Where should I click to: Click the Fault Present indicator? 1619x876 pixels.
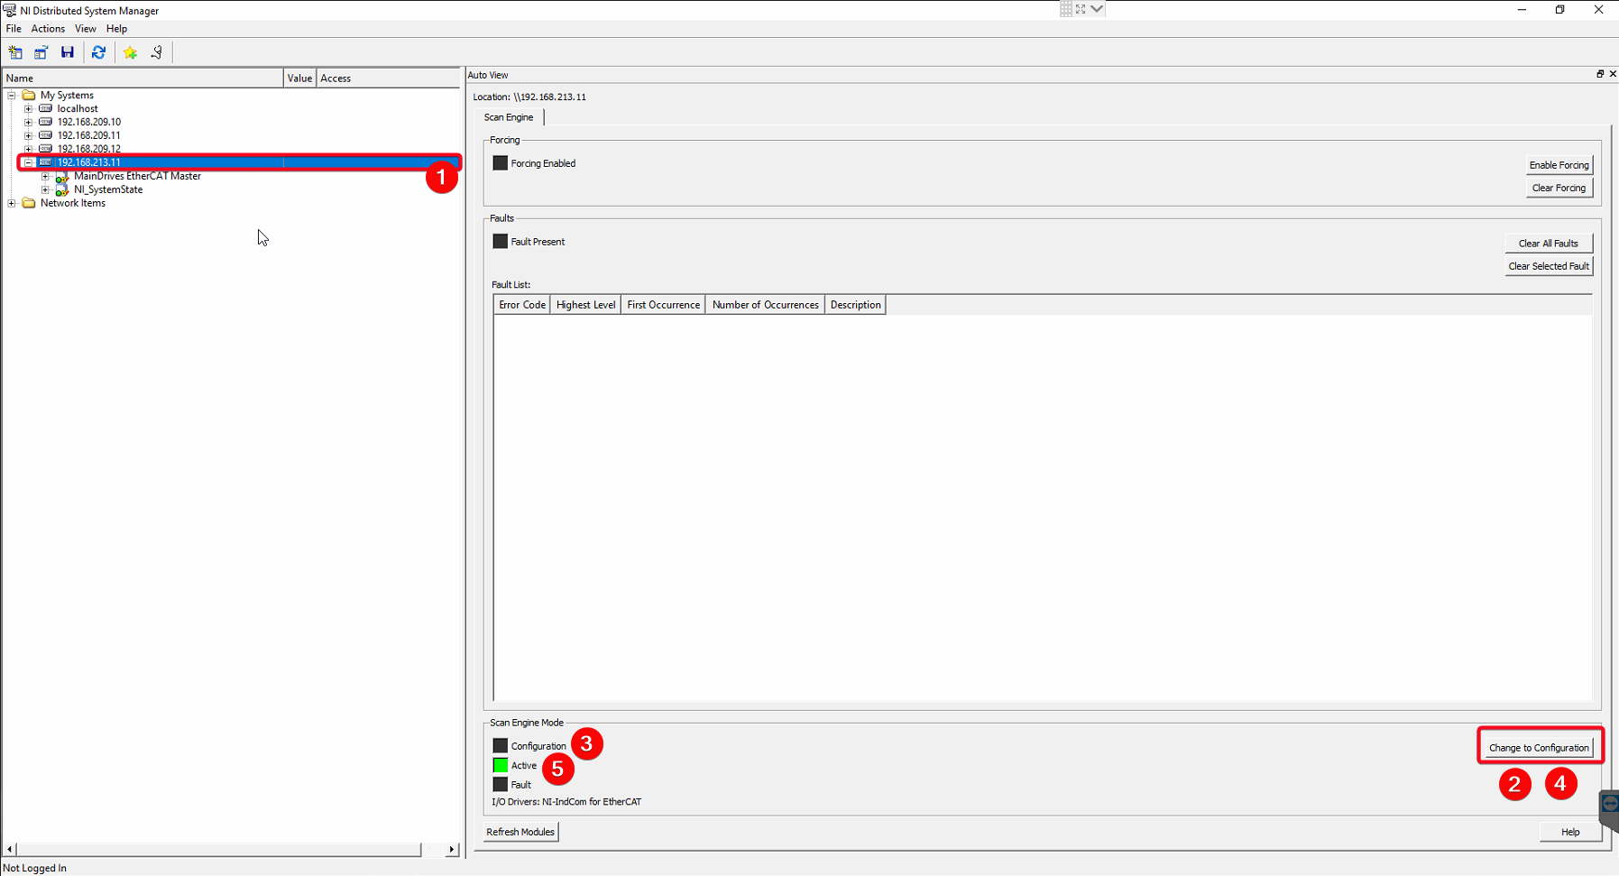click(x=501, y=242)
